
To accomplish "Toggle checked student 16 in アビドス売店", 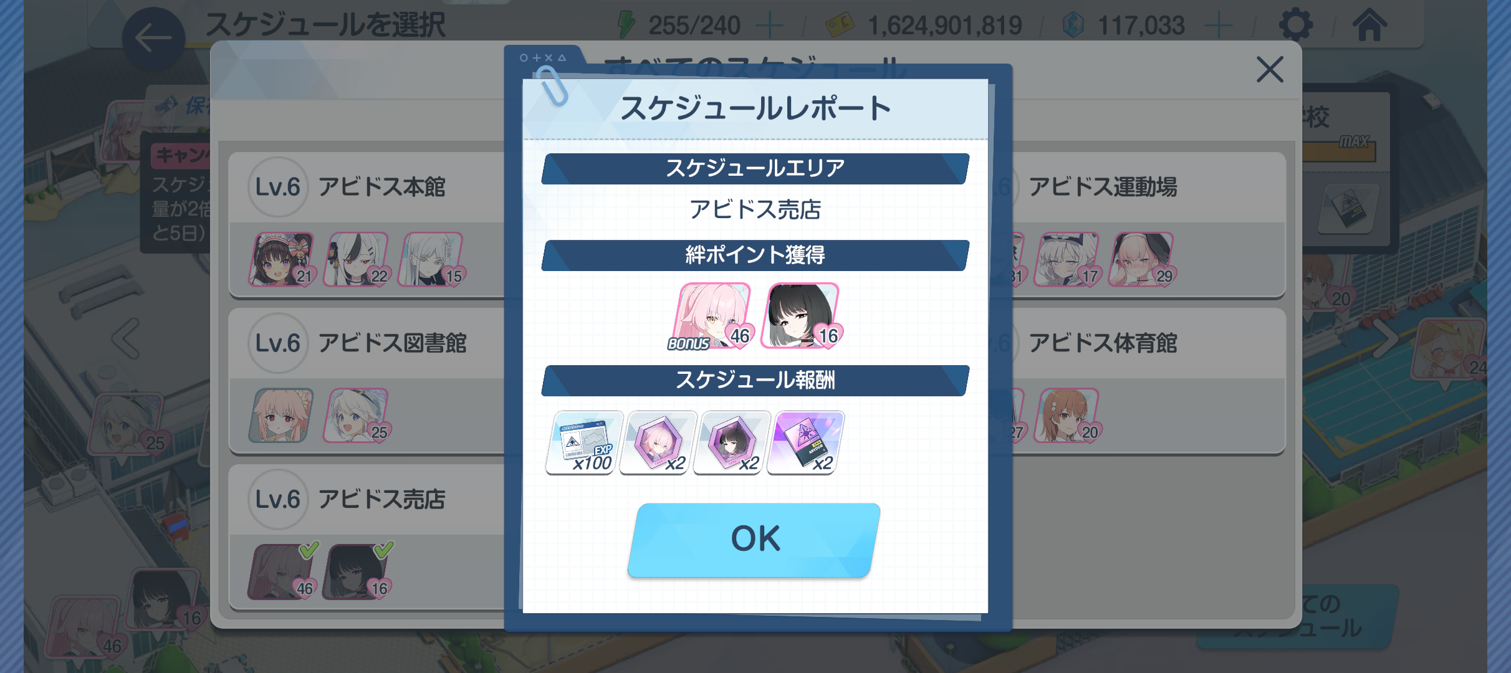I will (357, 571).
